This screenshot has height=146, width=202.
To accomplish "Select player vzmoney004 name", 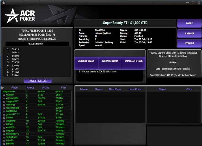I will 12,98.
